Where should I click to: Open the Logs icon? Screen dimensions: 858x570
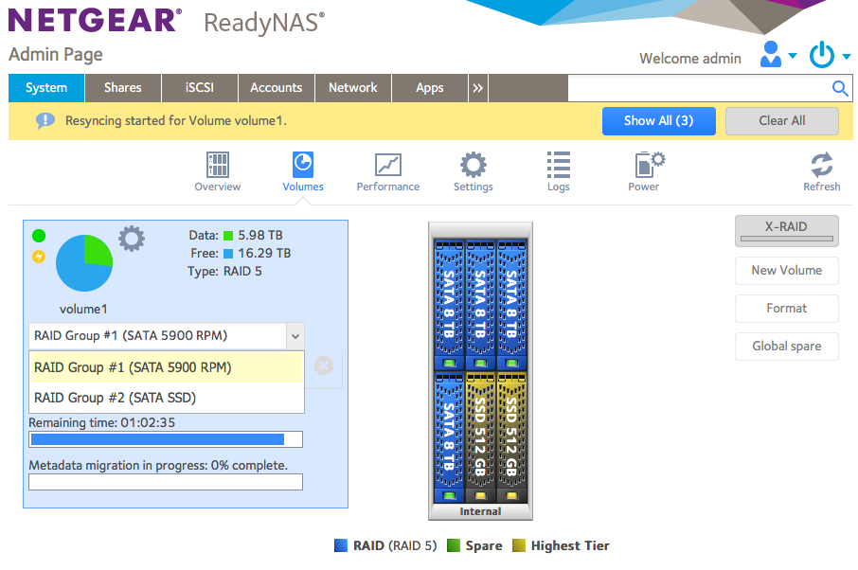(559, 165)
